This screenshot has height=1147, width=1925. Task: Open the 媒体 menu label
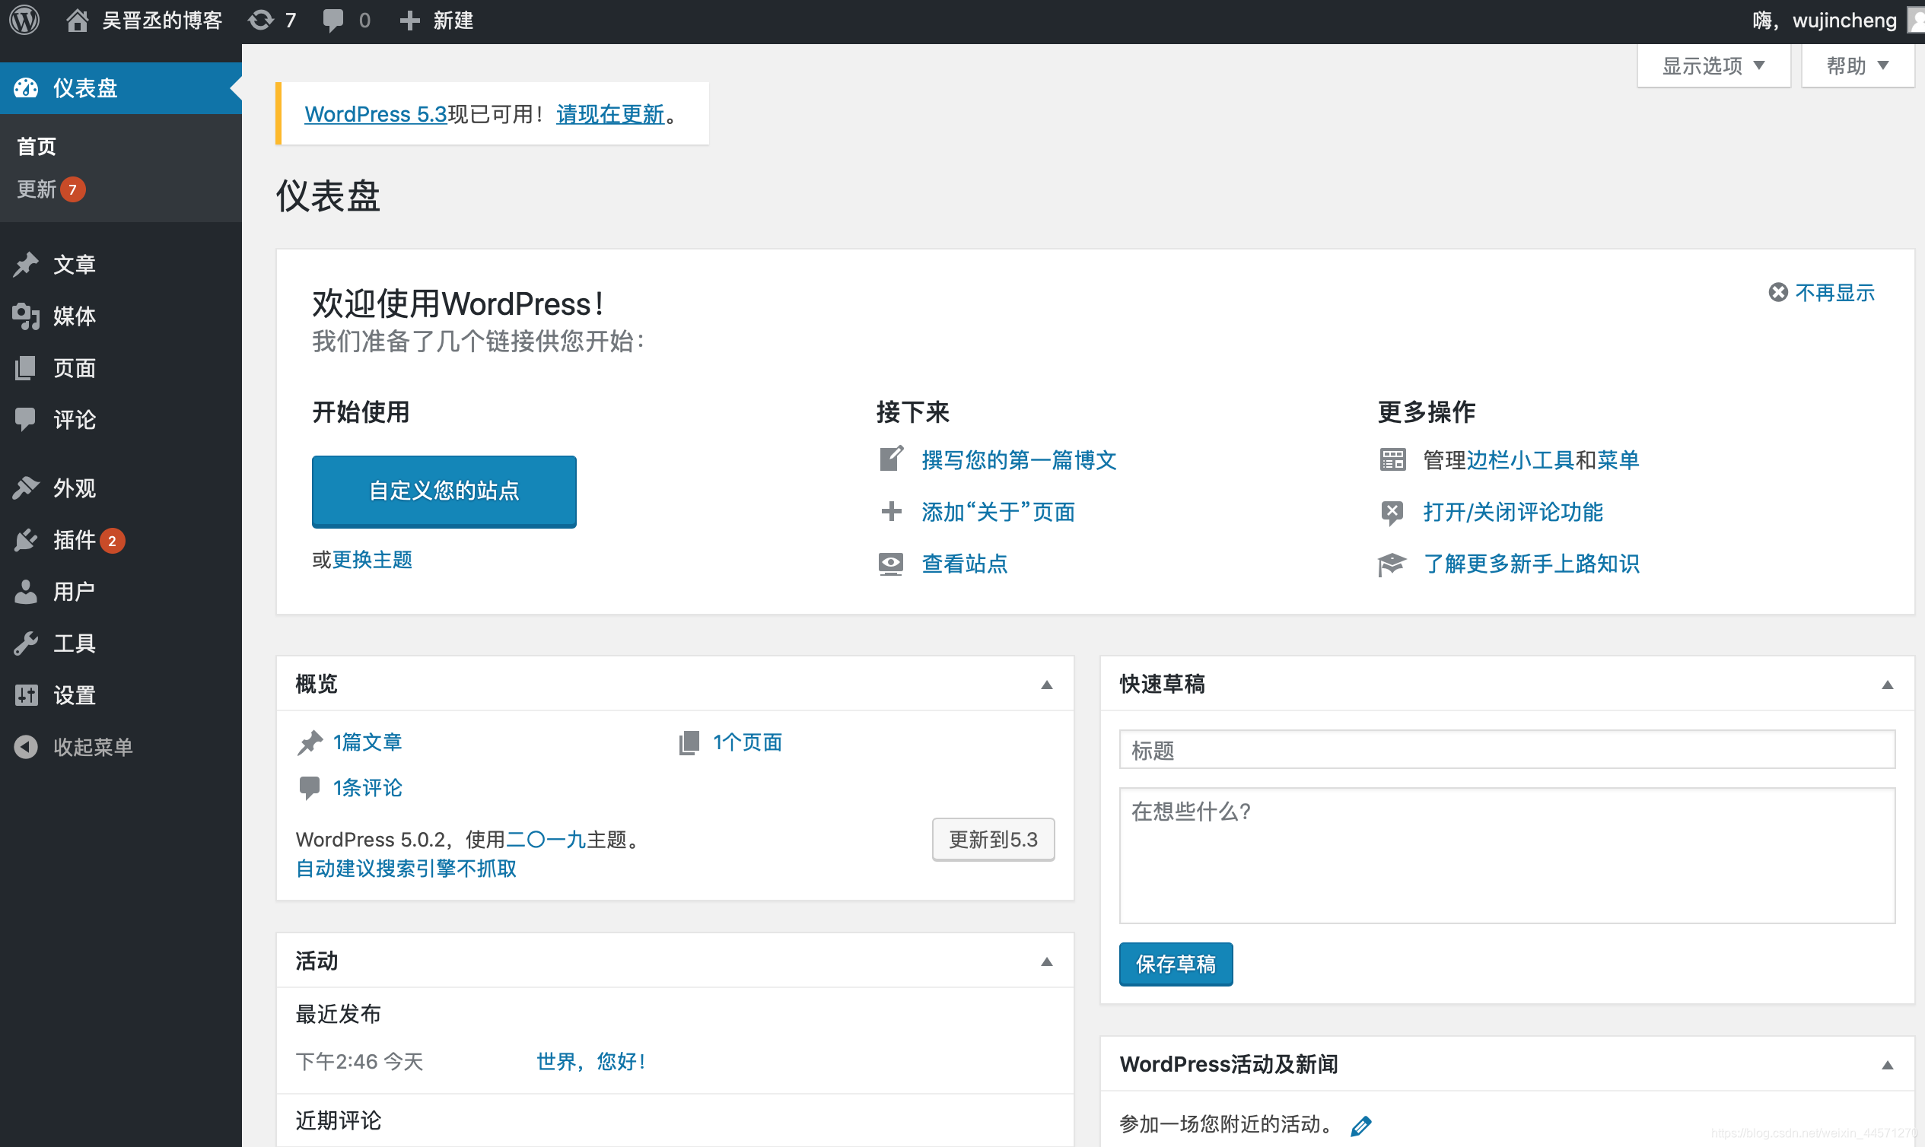point(75,316)
